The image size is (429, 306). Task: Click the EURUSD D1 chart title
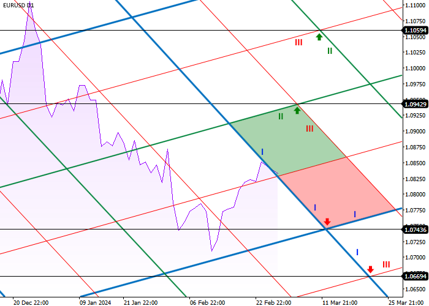18,5
